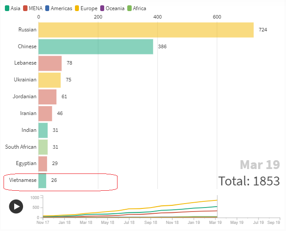
Task: Toggle the Europe legend filter
Action: coord(86,8)
